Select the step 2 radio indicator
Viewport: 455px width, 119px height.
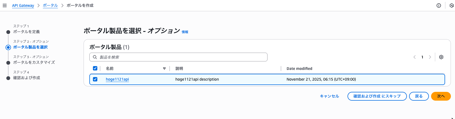coord(8,47)
